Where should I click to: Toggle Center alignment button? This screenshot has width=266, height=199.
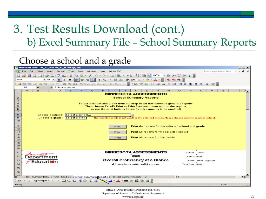click(x=82, y=80)
